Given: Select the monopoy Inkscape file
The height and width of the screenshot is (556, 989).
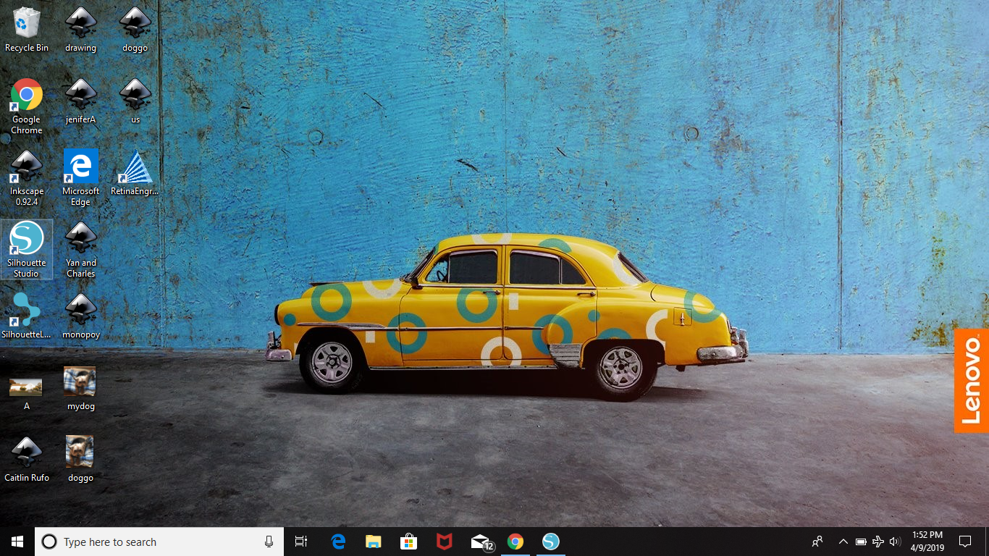Looking at the screenshot, I should pyautogui.click(x=81, y=316).
